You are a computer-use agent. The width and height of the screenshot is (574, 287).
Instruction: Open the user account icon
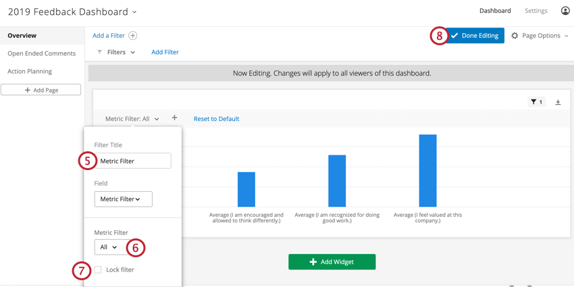(565, 11)
